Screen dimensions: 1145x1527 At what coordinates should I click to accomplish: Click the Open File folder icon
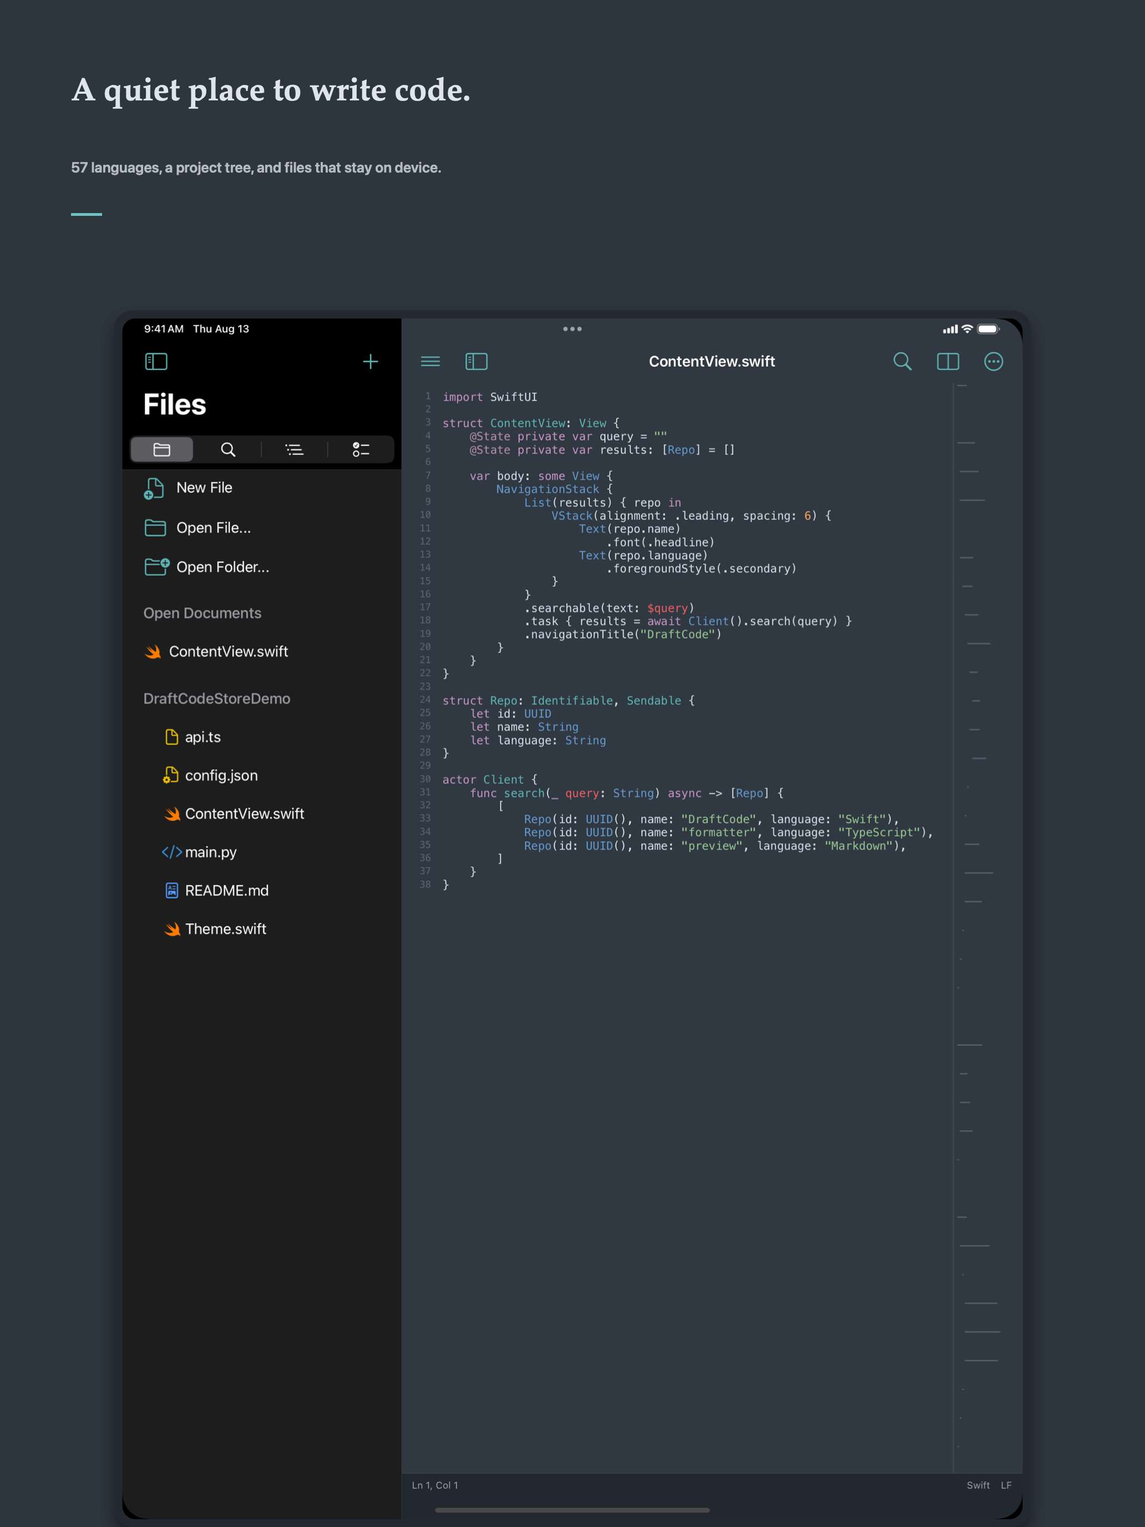155,528
